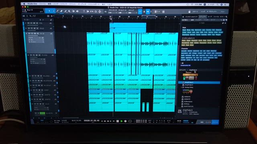Select the Construction Kit tag
Viewport: 257px width, 144px height.
coord(186,66)
